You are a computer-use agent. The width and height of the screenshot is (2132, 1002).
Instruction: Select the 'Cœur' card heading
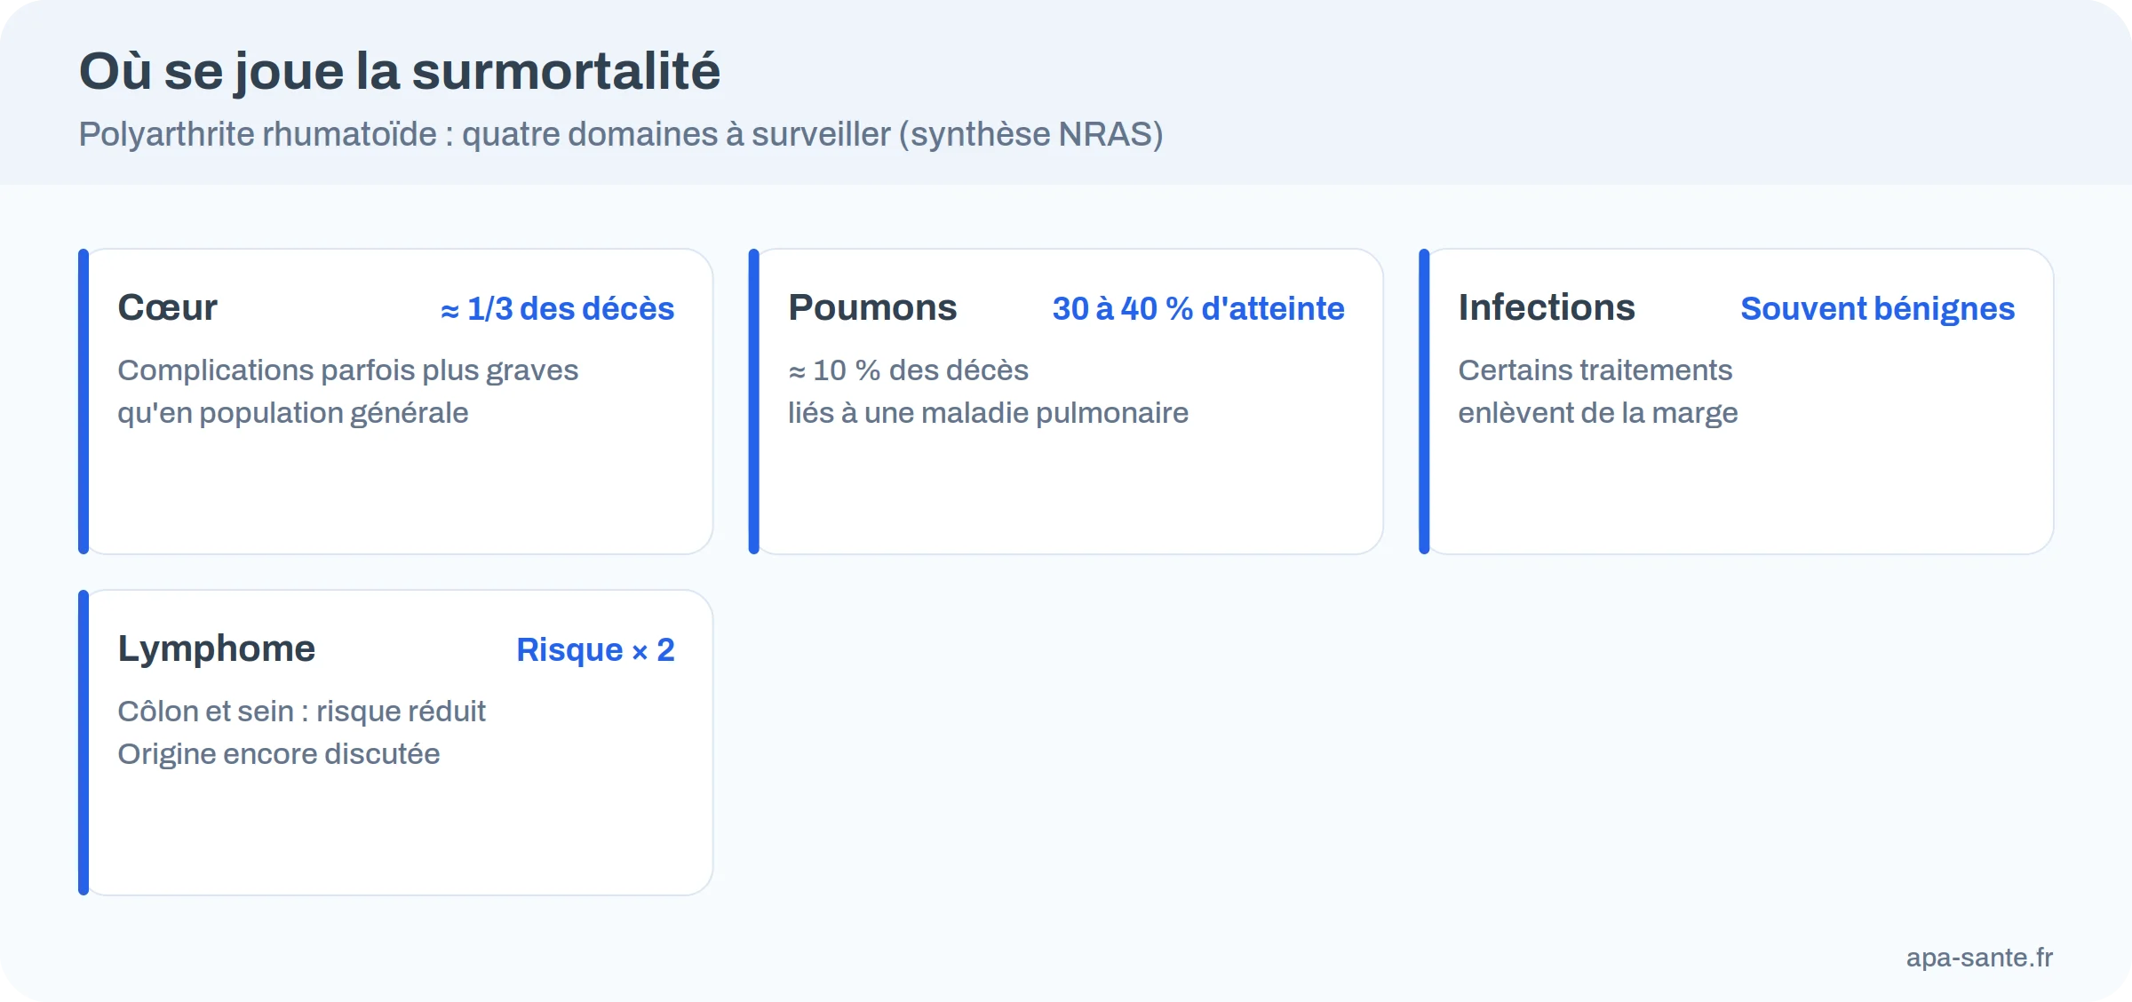coord(167,307)
